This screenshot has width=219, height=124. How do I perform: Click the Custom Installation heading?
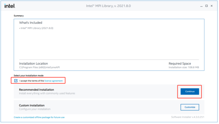point(32,106)
